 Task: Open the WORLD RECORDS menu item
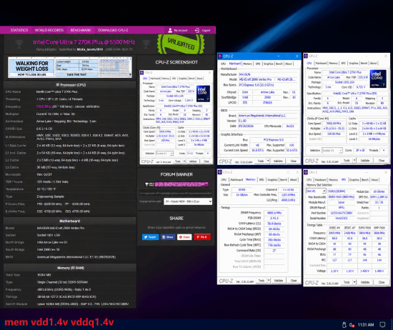49,30
